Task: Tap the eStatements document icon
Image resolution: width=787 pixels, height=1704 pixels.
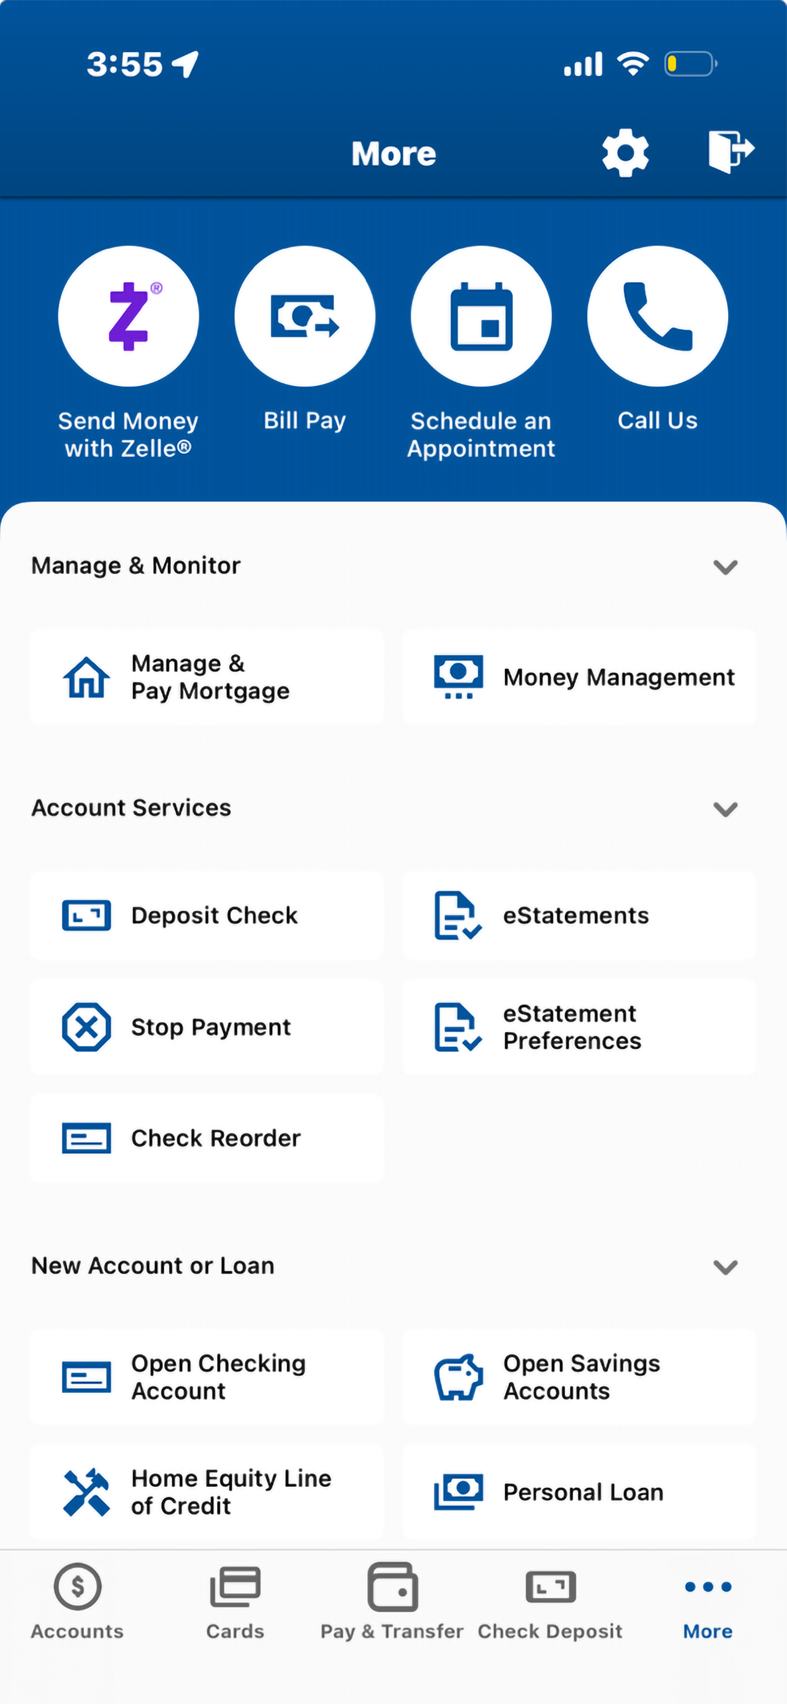Action: click(x=458, y=916)
